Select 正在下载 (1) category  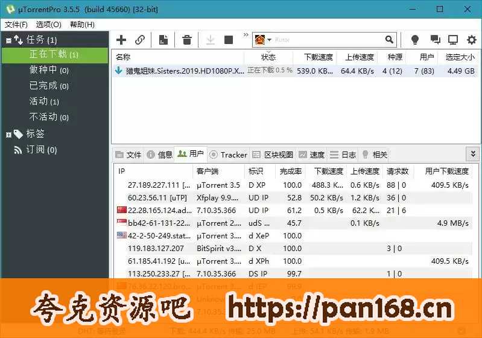(54, 54)
